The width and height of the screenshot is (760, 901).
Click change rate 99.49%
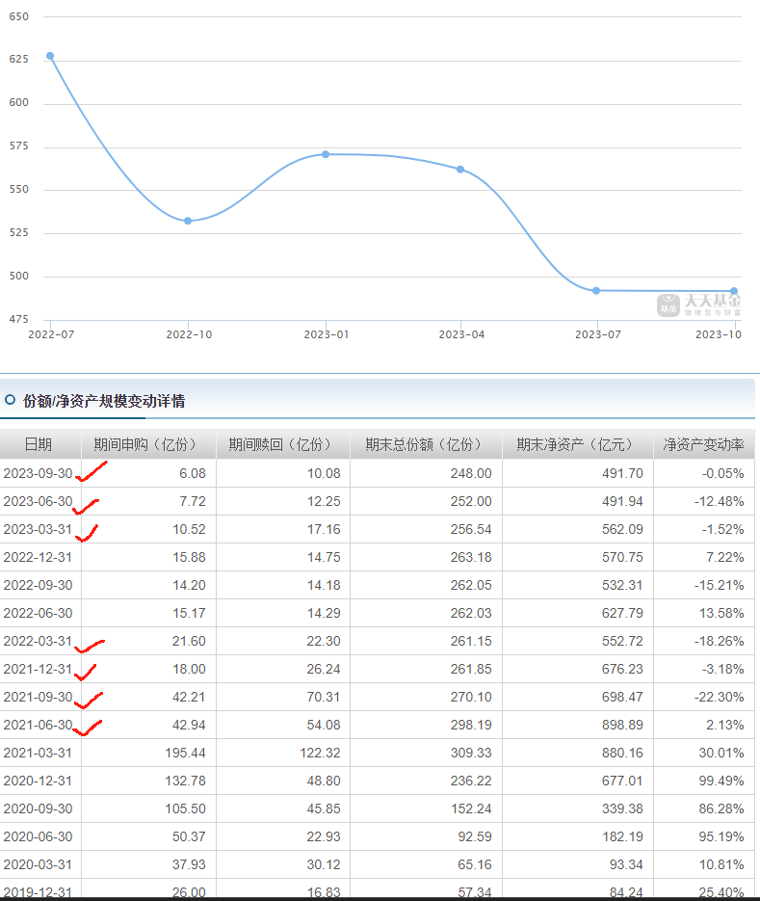(x=721, y=781)
